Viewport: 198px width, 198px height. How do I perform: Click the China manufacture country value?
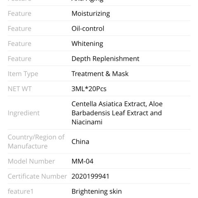click(x=80, y=141)
